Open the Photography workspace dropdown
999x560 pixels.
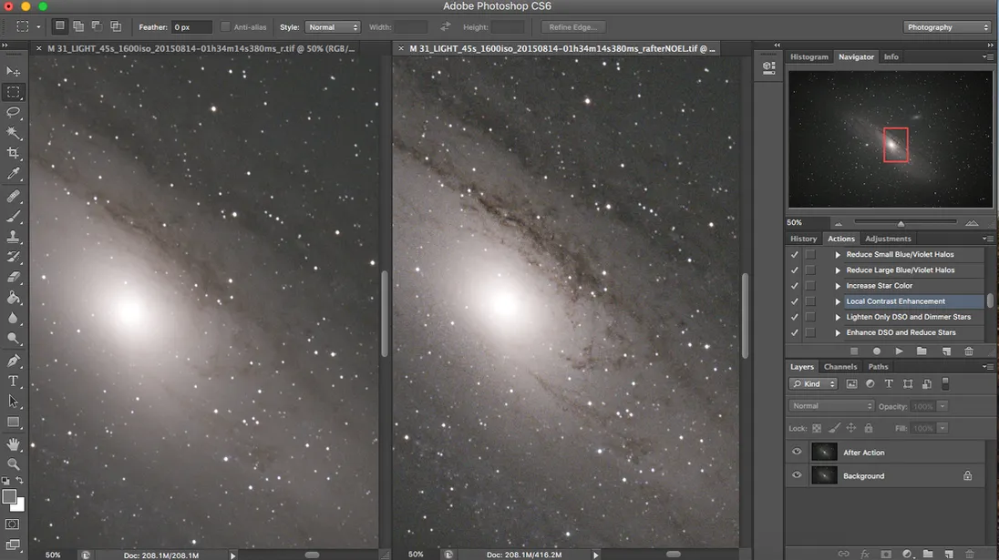(947, 26)
